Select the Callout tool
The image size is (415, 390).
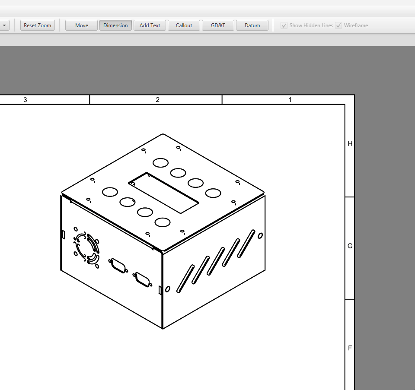tap(184, 25)
